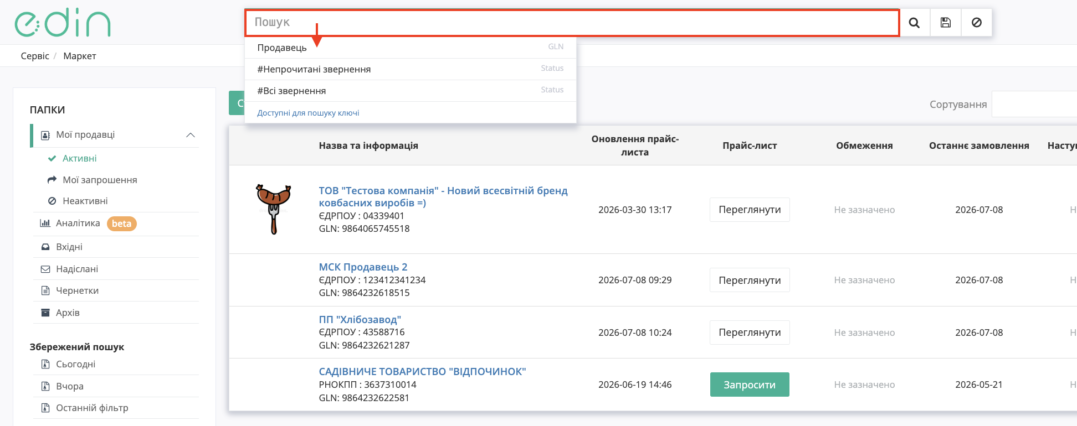Open the Сортування dropdown field
This screenshot has height=426, width=1077.
(x=1034, y=104)
